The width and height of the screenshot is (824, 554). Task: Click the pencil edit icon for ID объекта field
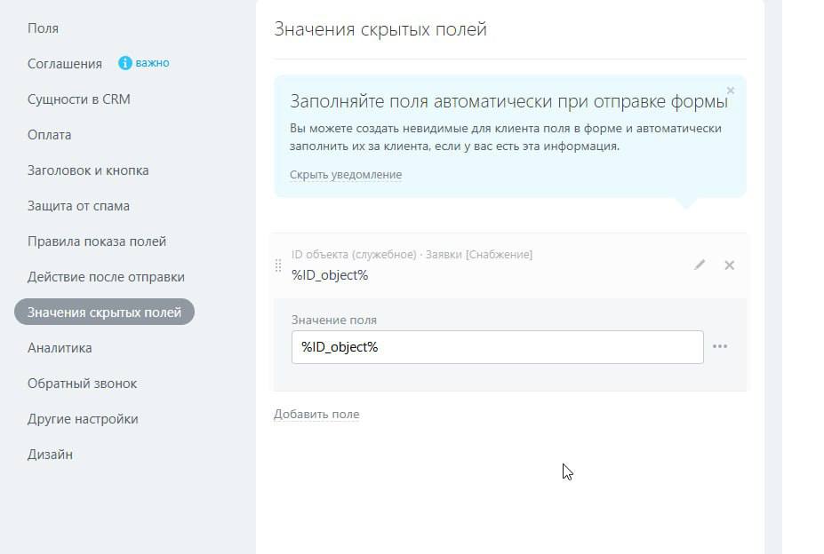[x=699, y=265]
